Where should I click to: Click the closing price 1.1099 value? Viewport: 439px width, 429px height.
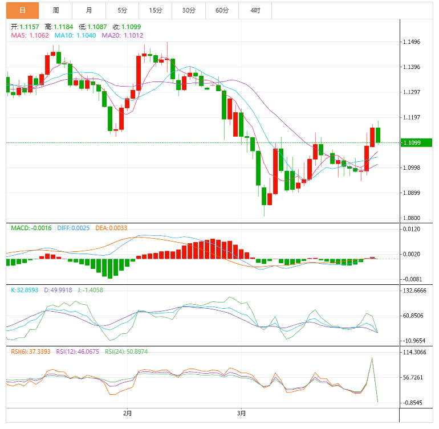pos(131,27)
